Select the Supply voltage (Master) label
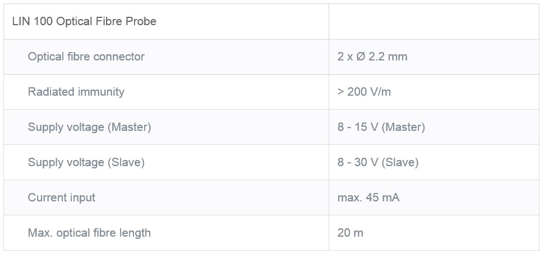 click(x=89, y=127)
